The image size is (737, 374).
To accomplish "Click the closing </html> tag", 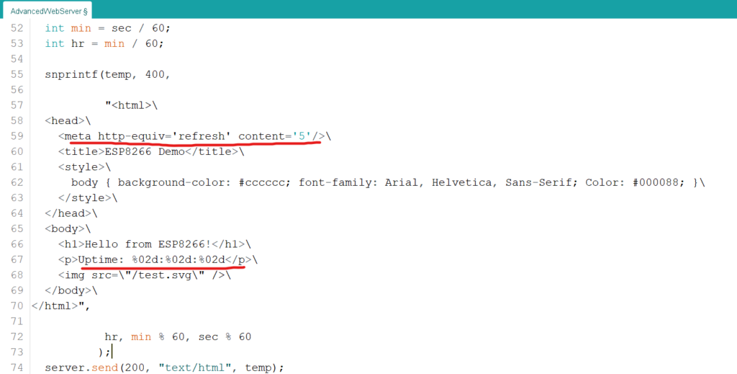I will pos(55,306).
